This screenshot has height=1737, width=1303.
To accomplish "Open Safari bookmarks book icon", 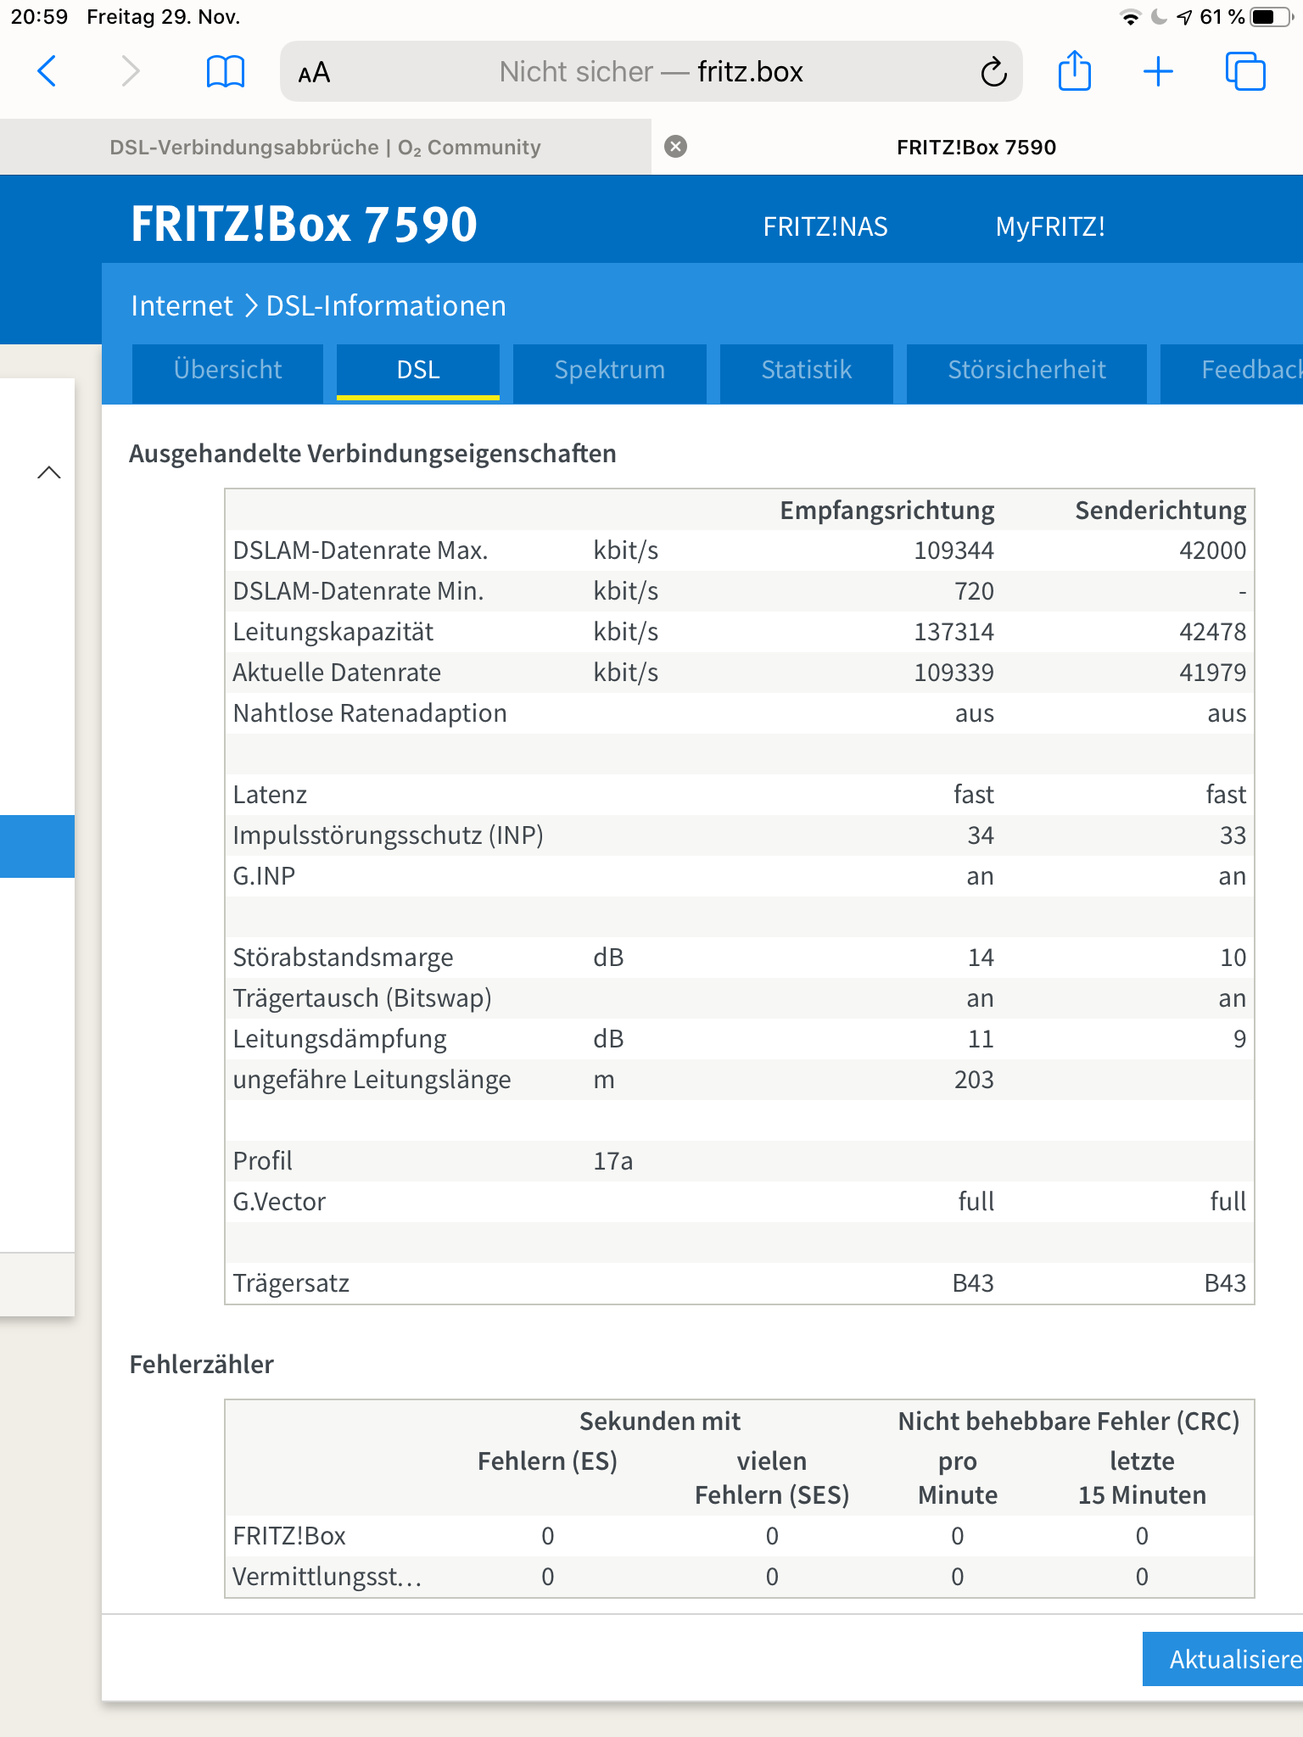I will click(226, 71).
